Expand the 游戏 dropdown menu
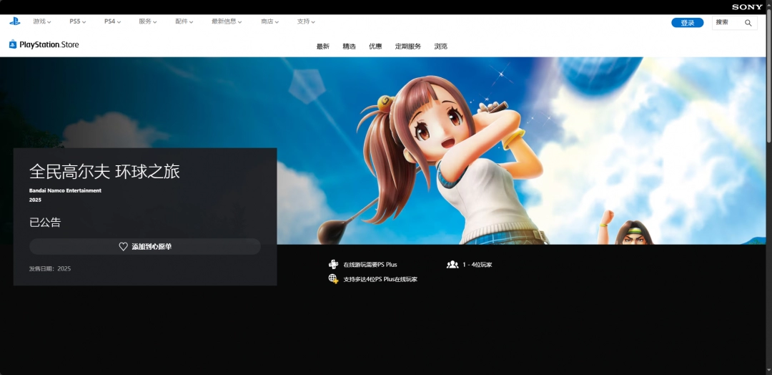The image size is (772, 375). click(41, 22)
